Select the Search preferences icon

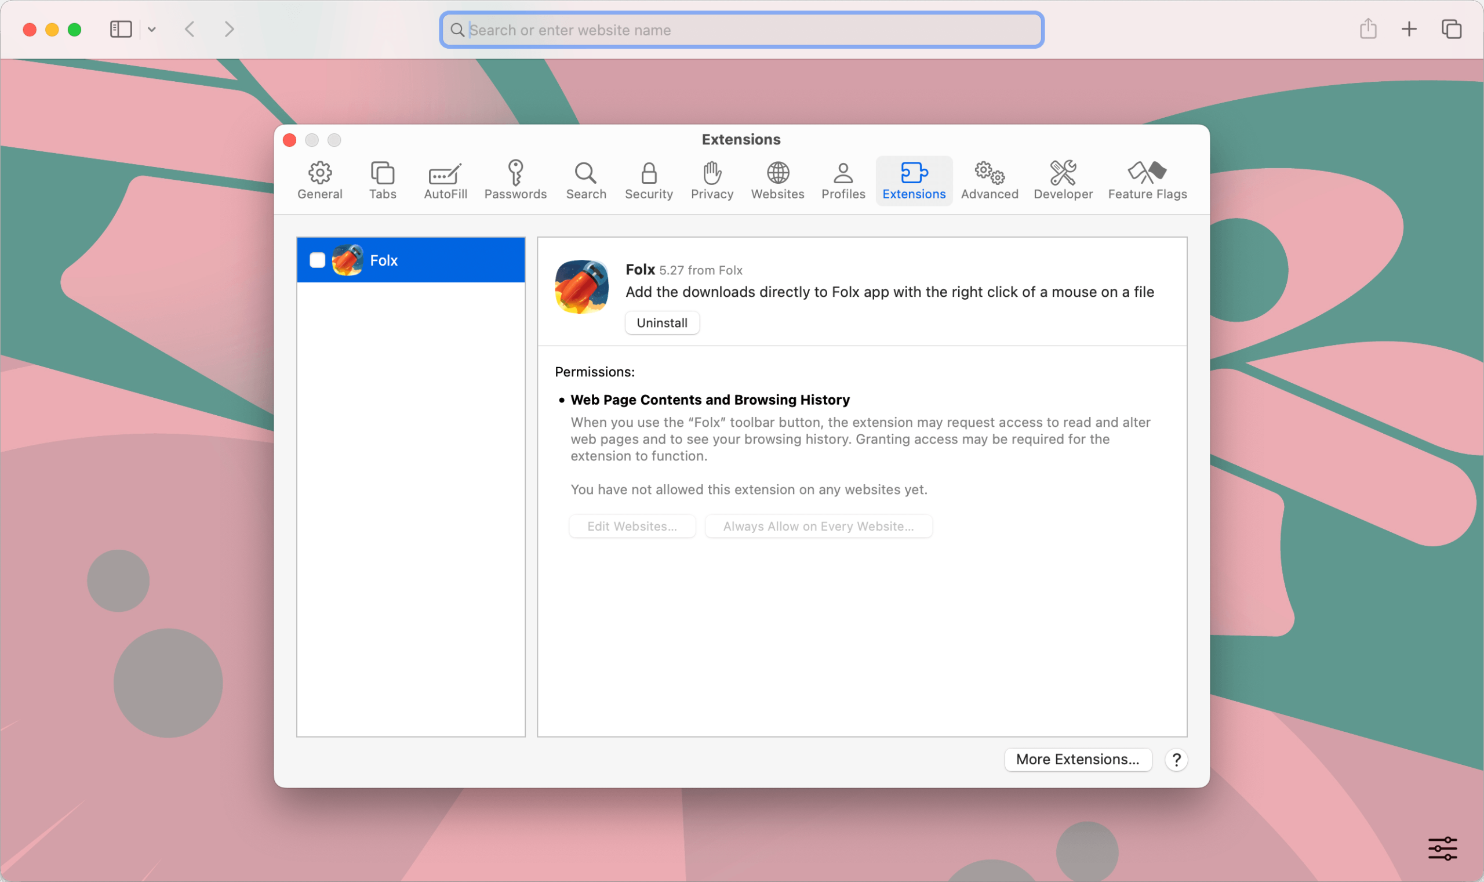[585, 181]
